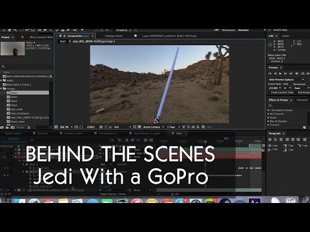This screenshot has width=310, height=232.
Task: Switch to the Character tab
Action: pos(302,100)
